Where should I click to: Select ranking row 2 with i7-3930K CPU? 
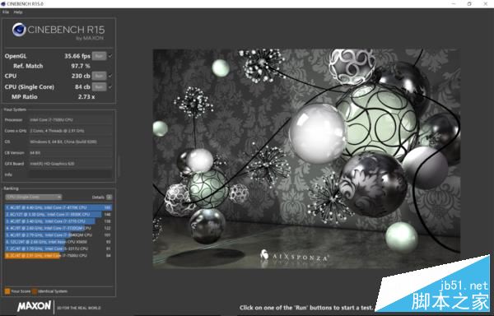pyautogui.click(x=58, y=214)
